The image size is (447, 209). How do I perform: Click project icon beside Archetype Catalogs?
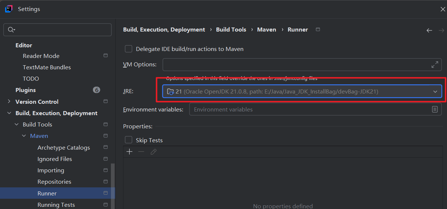(106, 147)
